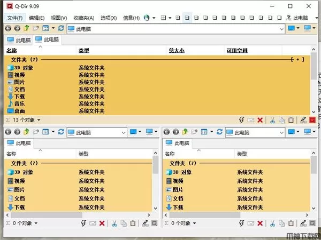Click the paste clipboard icon in bottom-right status bar
This screenshot has width=321, height=240.
291,223
